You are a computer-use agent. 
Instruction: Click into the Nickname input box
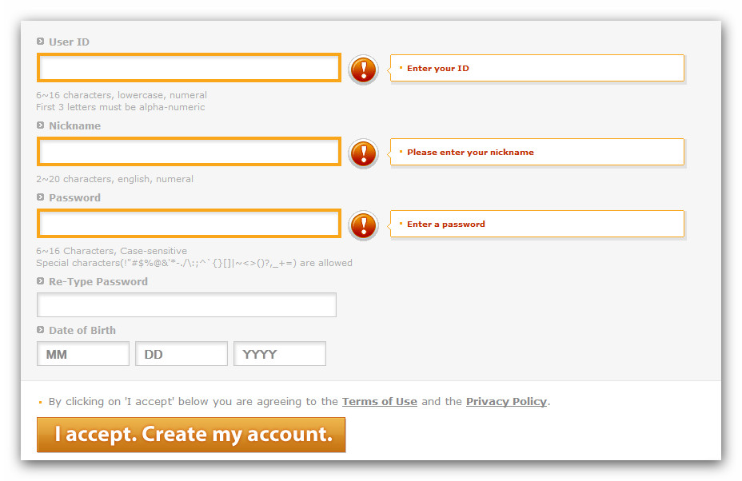point(189,152)
